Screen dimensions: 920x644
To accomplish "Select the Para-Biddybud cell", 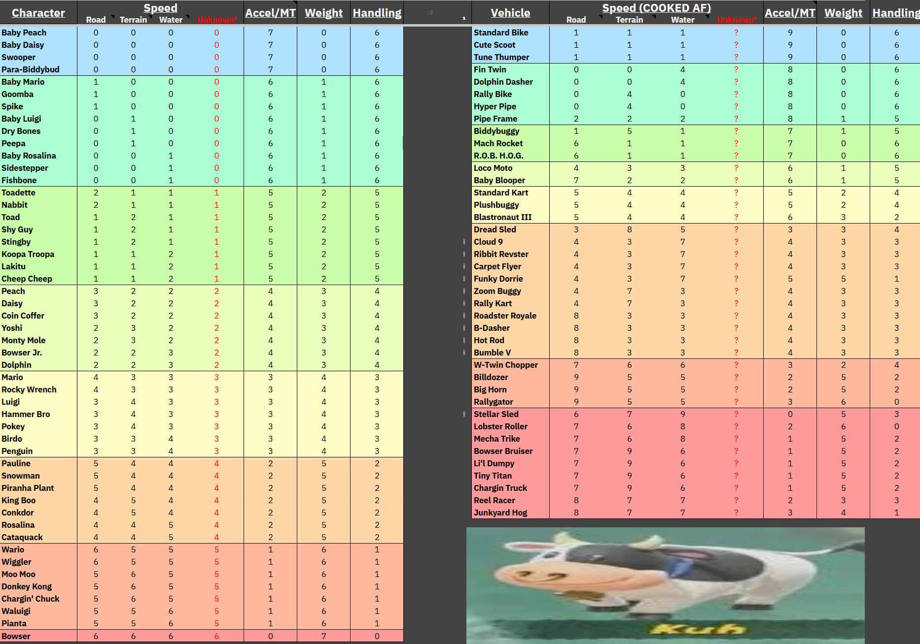I will click(38, 69).
